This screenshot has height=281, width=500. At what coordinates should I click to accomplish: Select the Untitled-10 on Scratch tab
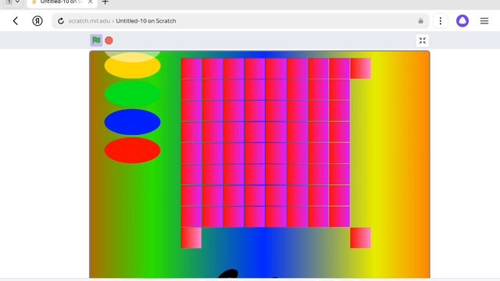tap(62, 2)
